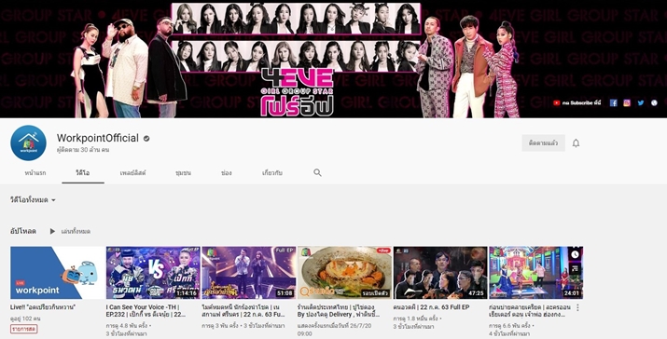Click the WorkpointOfficial channel avatar
Viewport: 667px width, 339px height.
pos(29,142)
